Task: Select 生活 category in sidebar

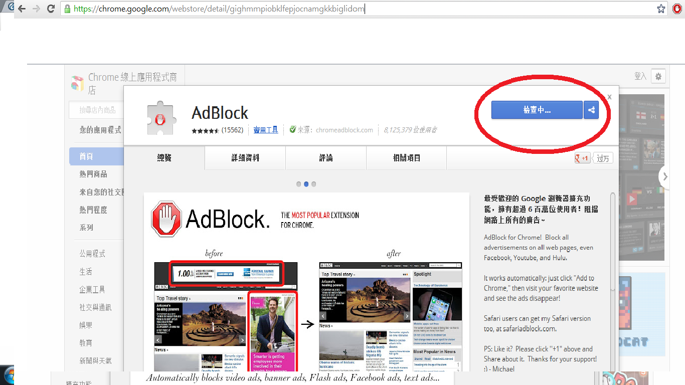Action: click(x=86, y=271)
